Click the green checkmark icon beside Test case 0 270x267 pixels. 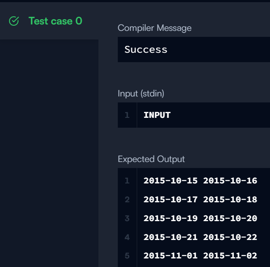pyautogui.click(x=14, y=21)
